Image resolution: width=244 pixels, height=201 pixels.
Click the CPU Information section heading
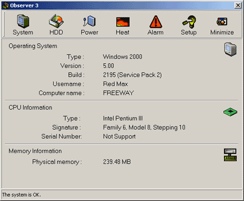tap(30, 108)
